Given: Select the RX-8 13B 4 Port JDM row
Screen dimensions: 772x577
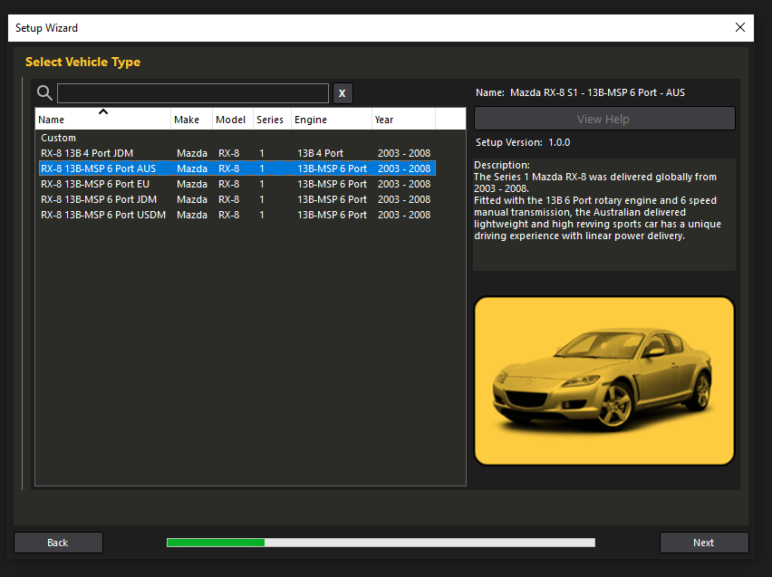Looking at the screenshot, I should 237,153.
